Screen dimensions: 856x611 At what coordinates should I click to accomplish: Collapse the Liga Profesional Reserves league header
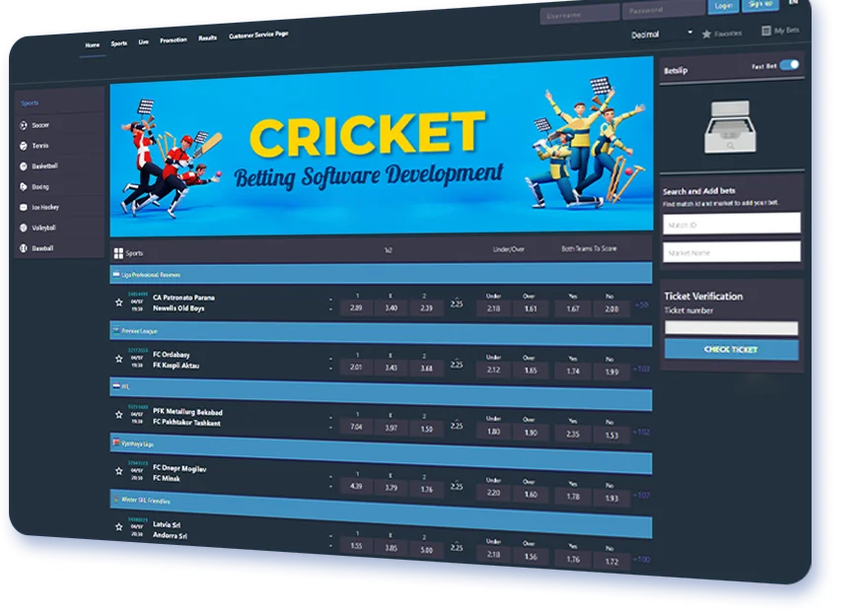(381, 274)
